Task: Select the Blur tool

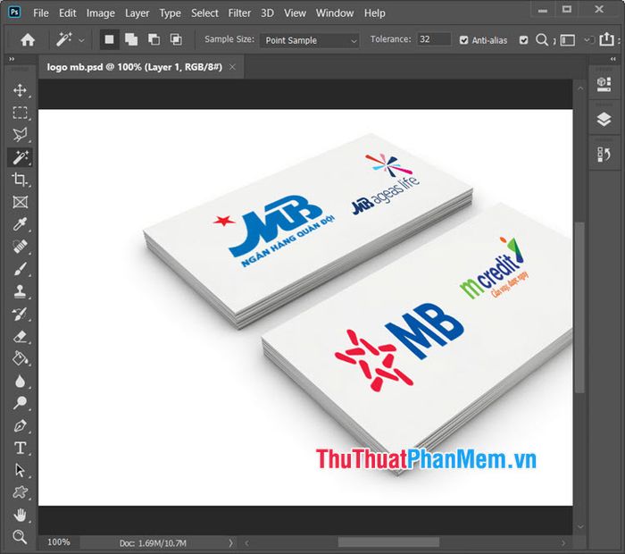Action: click(x=20, y=381)
